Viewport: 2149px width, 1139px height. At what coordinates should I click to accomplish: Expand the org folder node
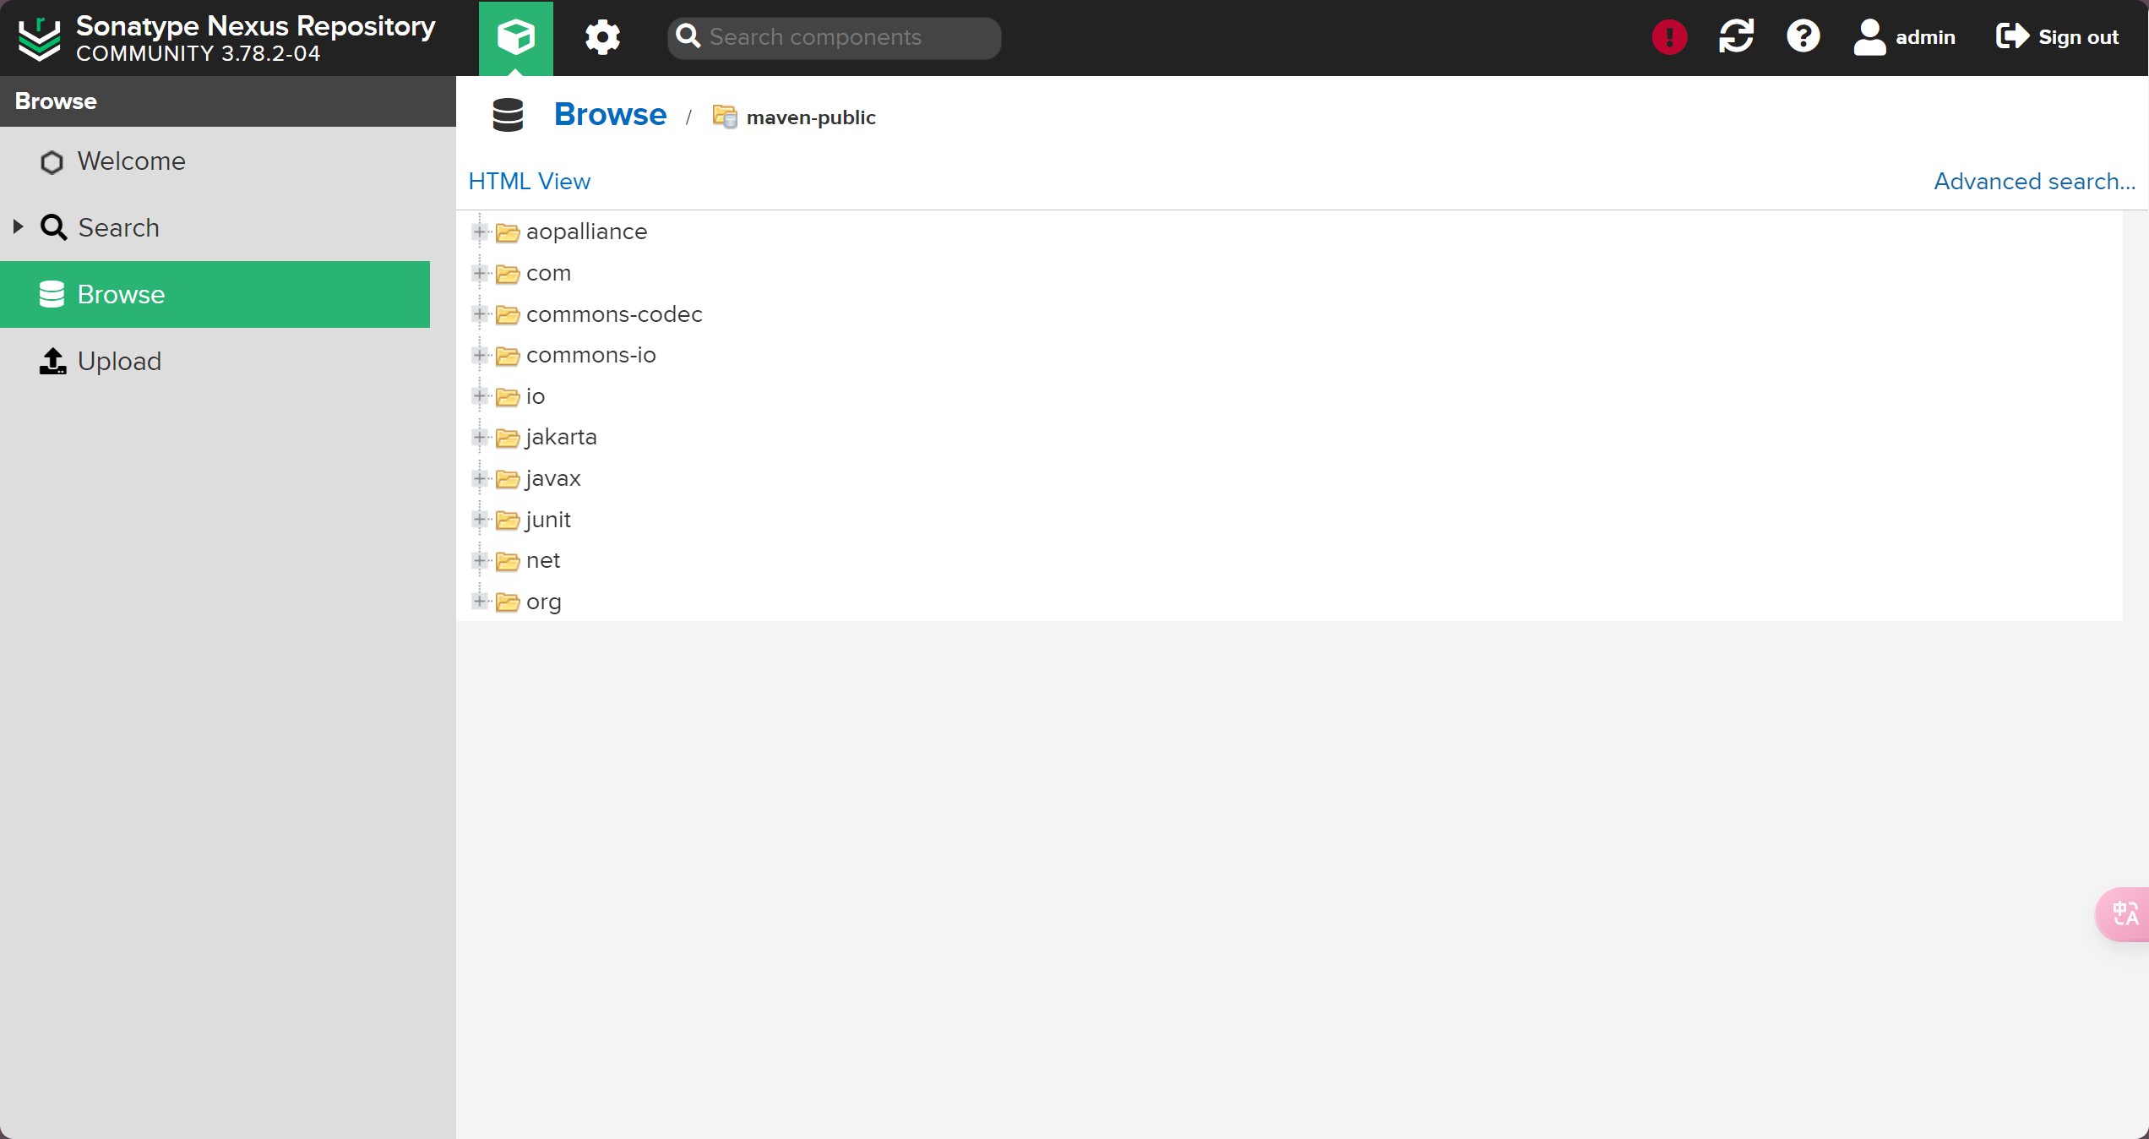(x=480, y=602)
